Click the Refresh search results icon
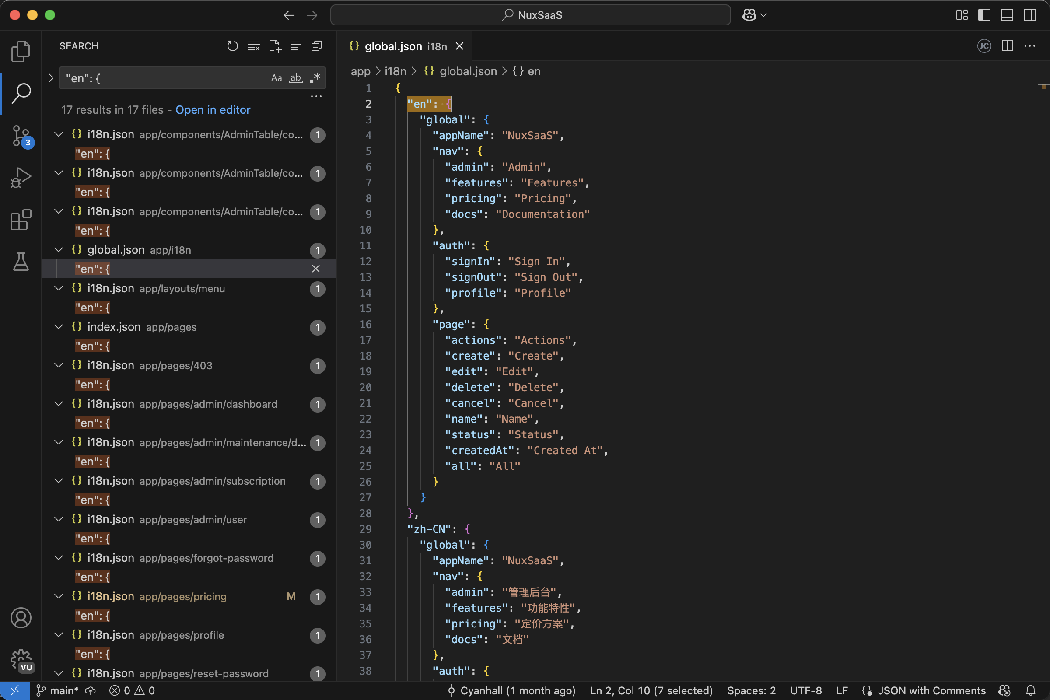The height and width of the screenshot is (700, 1050). coord(232,46)
